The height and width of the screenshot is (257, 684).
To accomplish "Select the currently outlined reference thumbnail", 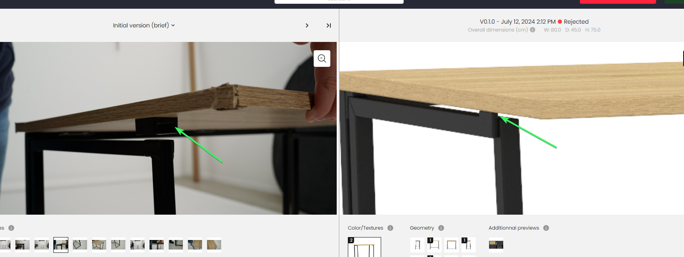I will coord(61,245).
